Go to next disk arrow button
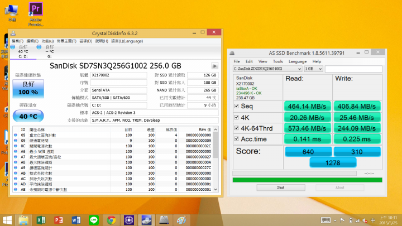 click(x=214, y=66)
